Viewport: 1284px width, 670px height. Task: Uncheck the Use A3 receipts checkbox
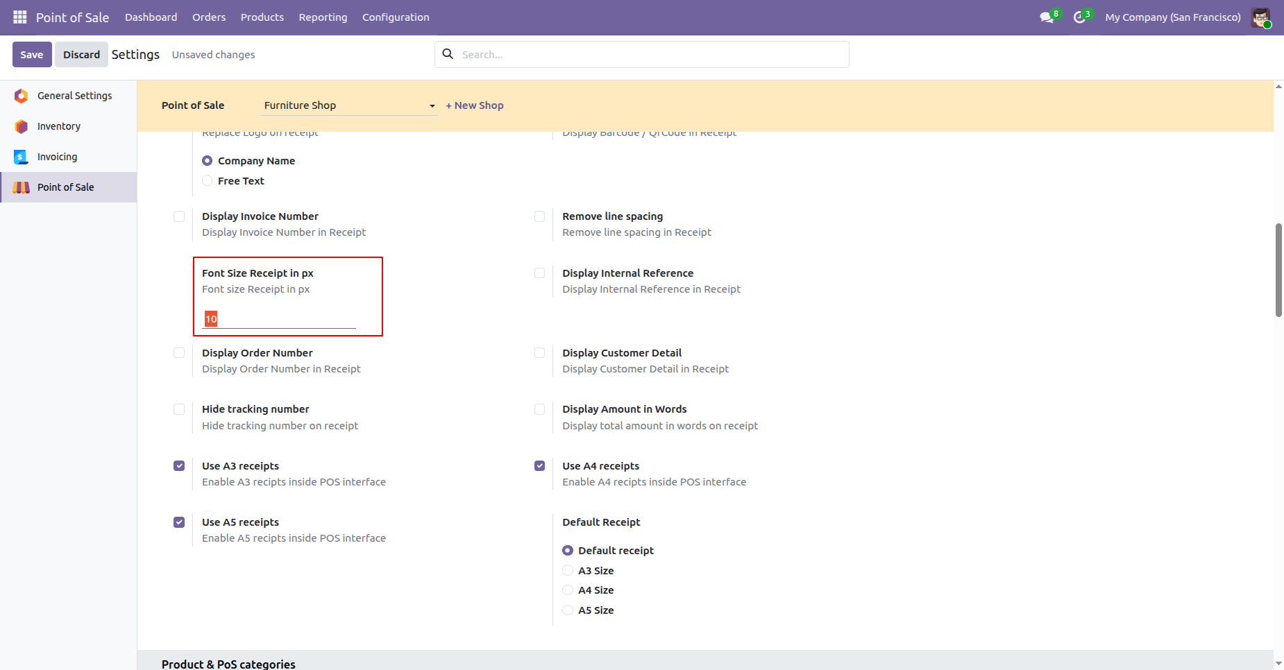(179, 466)
